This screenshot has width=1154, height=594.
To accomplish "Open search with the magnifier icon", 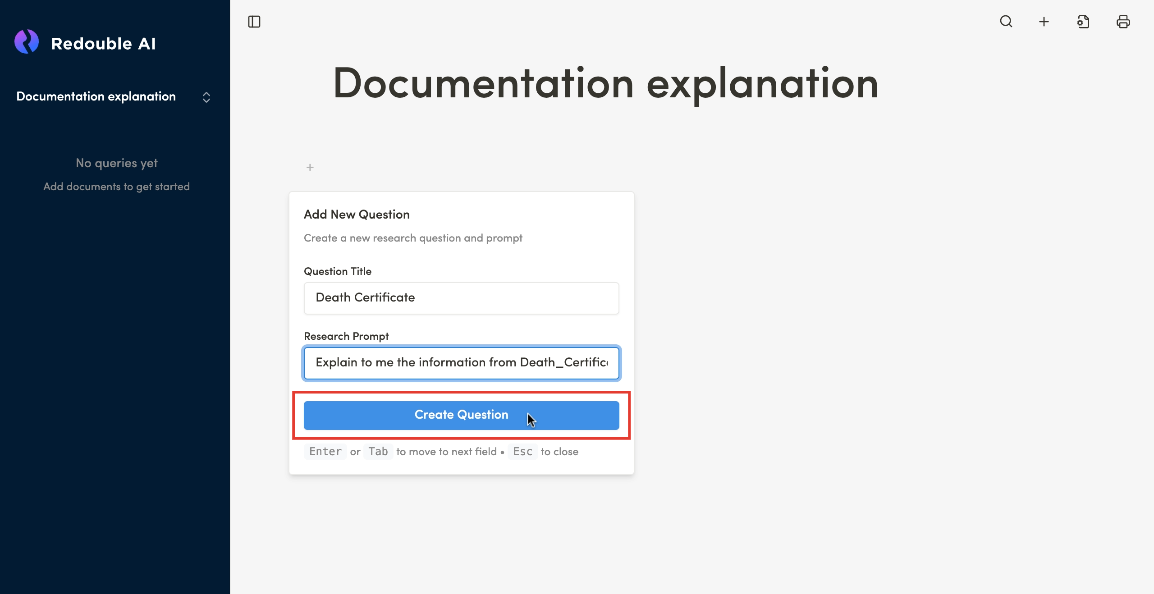I will (1006, 22).
